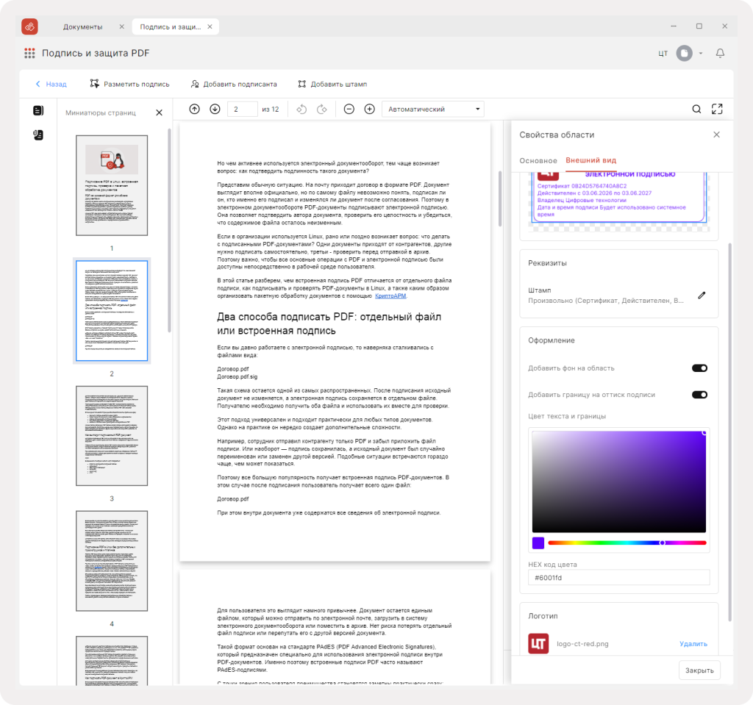The height and width of the screenshot is (705, 753).
Task: Click the page number input field
Action: 242,109
